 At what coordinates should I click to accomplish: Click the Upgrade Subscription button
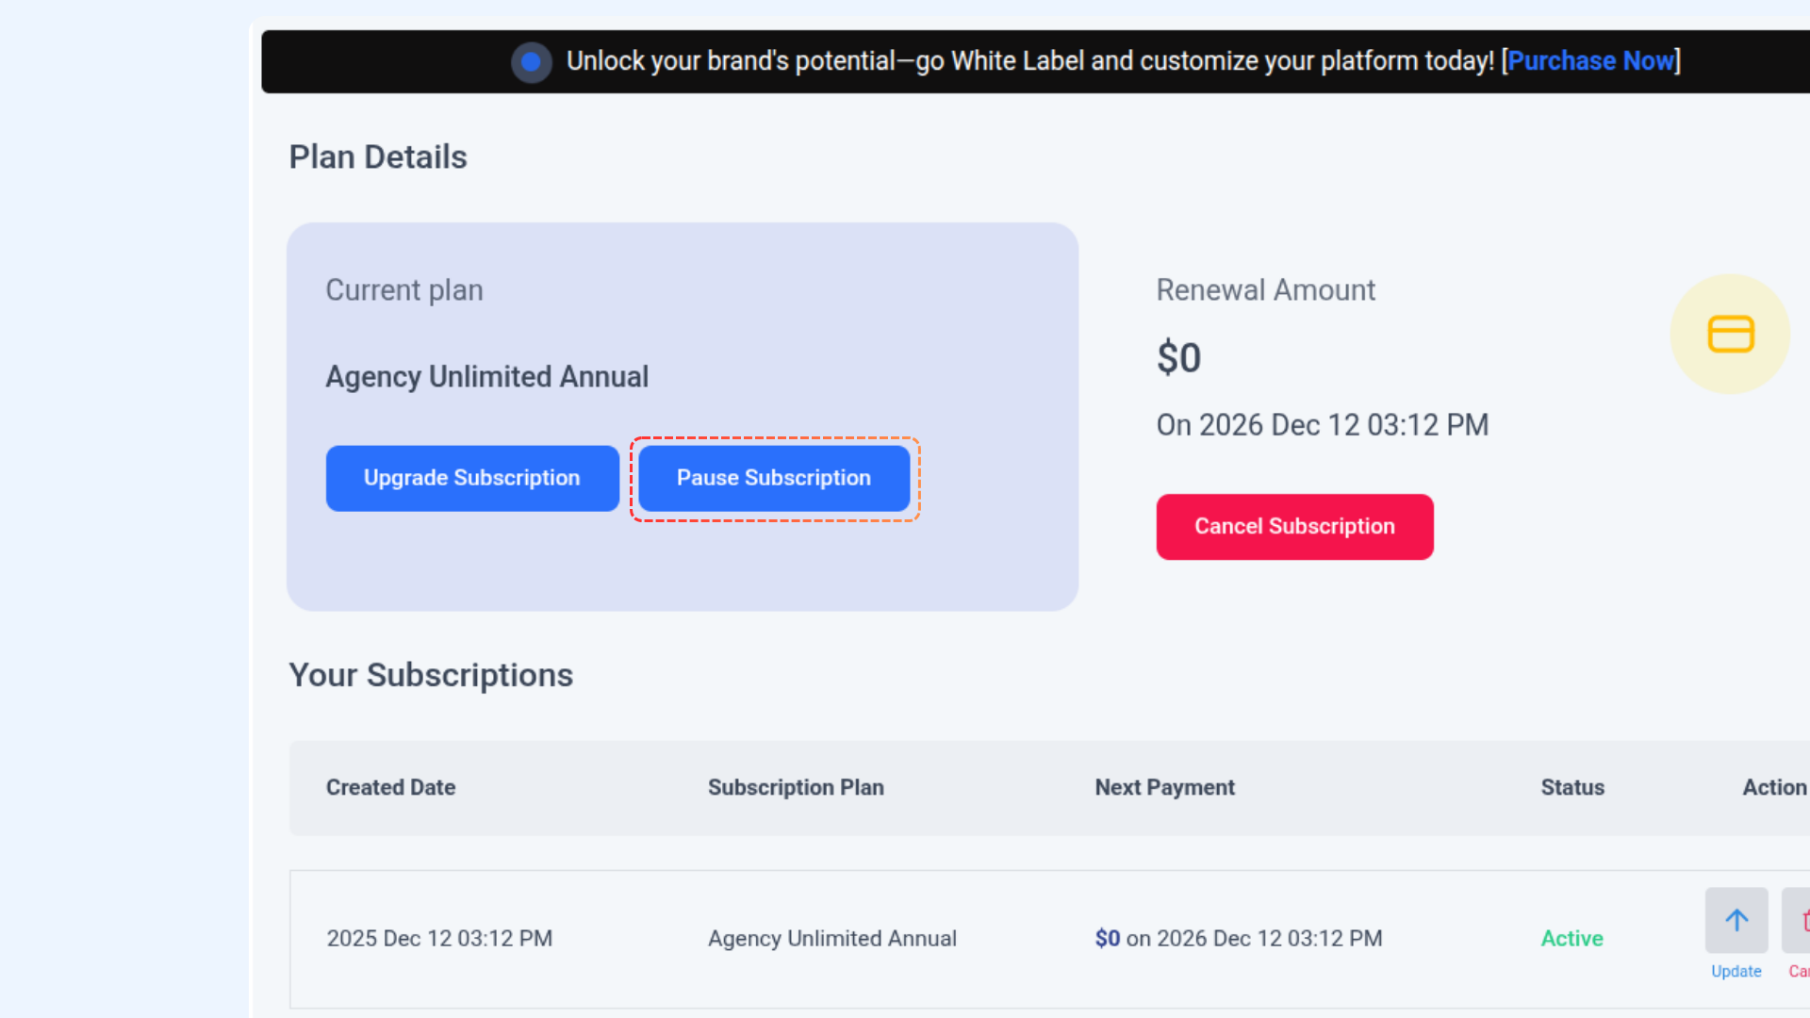pos(472,478)
